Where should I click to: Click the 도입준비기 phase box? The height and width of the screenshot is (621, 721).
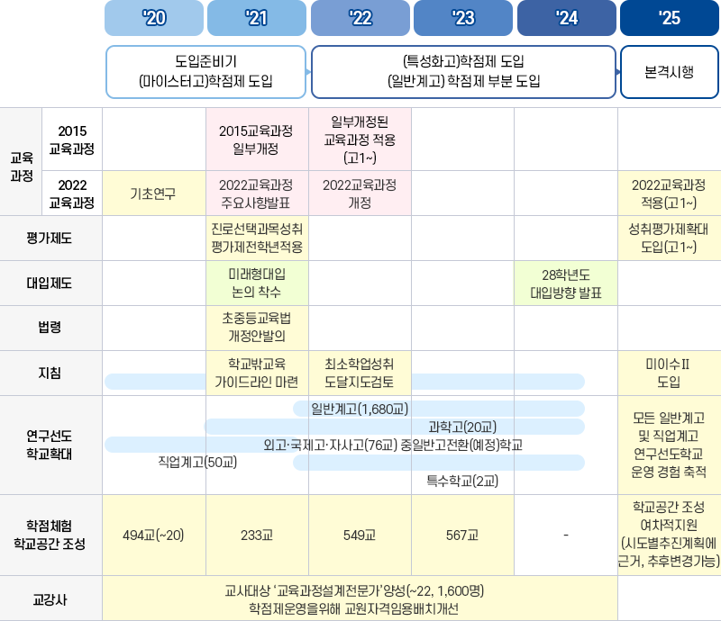206,71
